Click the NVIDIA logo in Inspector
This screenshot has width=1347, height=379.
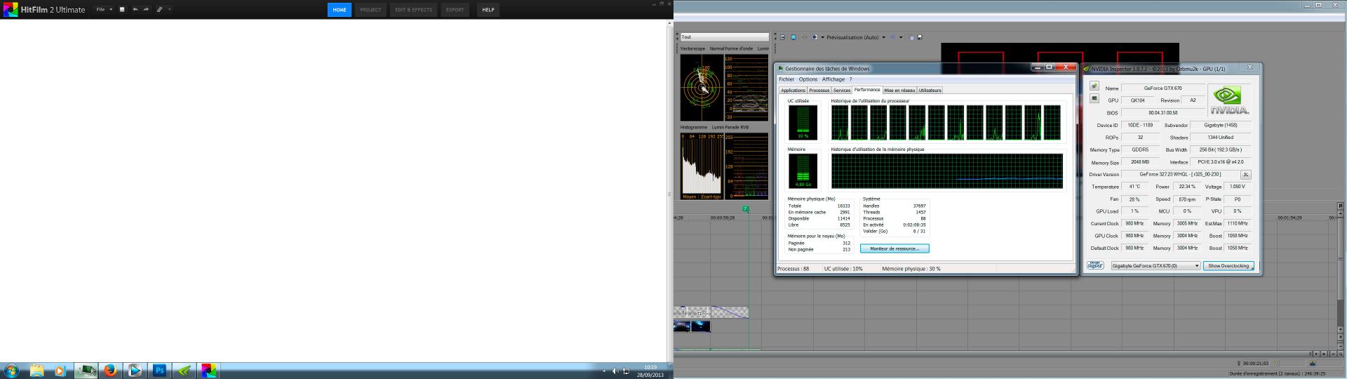[x=1228, y=100]
